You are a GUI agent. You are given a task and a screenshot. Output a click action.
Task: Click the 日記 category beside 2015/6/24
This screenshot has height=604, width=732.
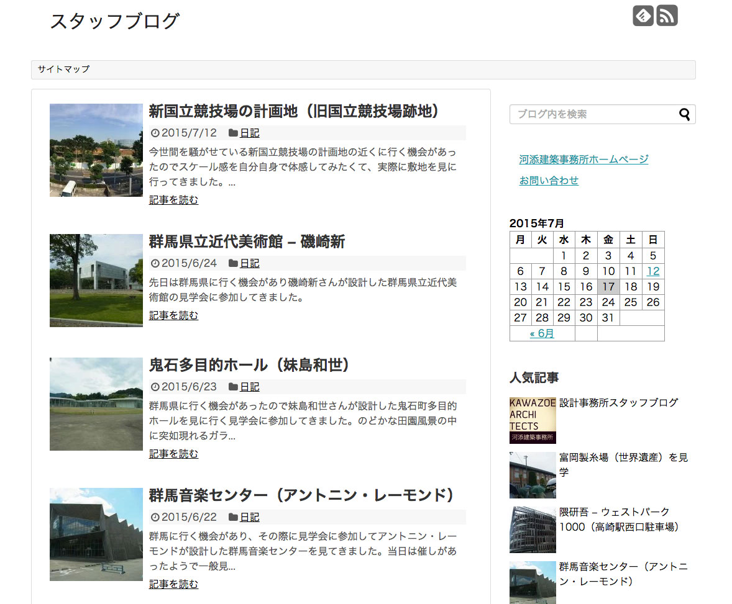(249, 263)
